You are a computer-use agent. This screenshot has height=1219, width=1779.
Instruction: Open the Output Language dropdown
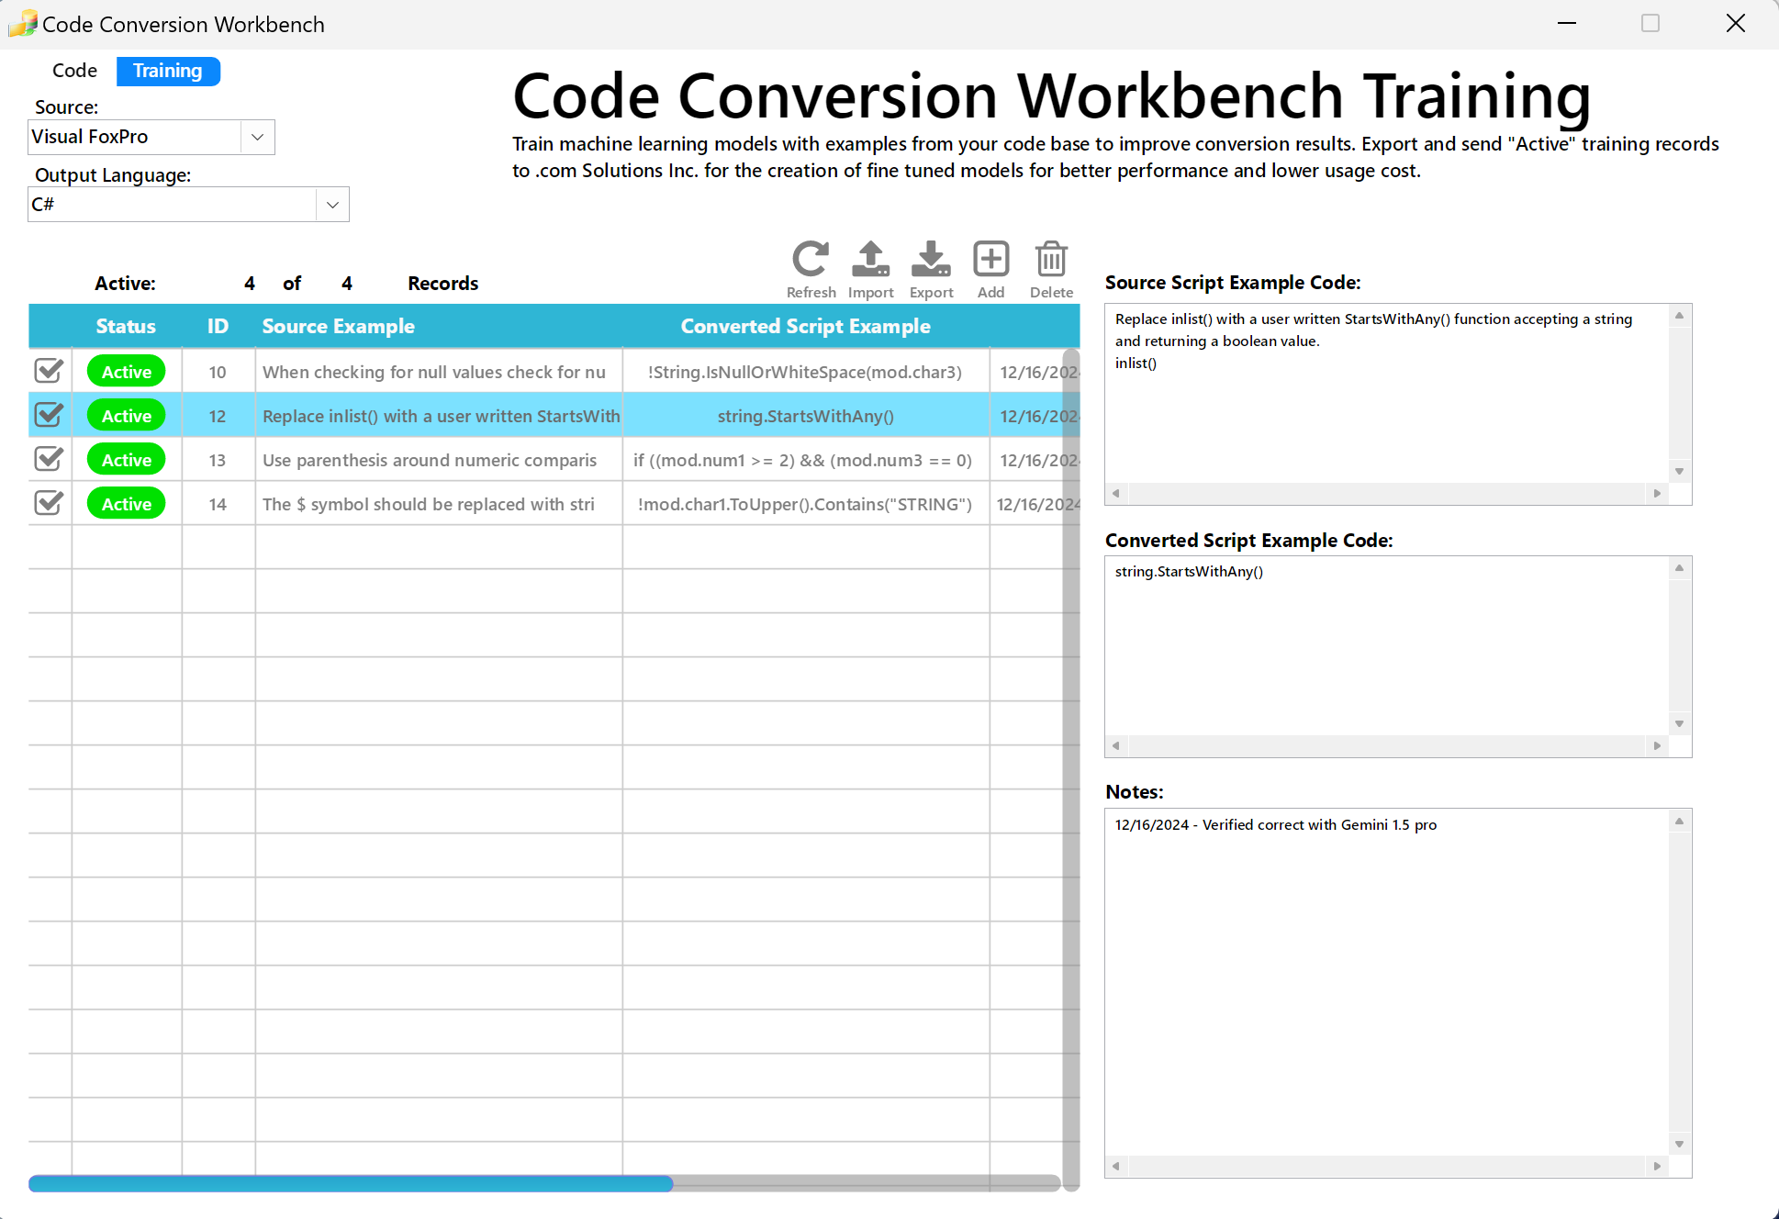pos(332,204)
